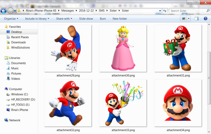
Task: Click the HP_RECOVERY (D:) drive icon
Action: pyautogui.click(x=8, y=100)
